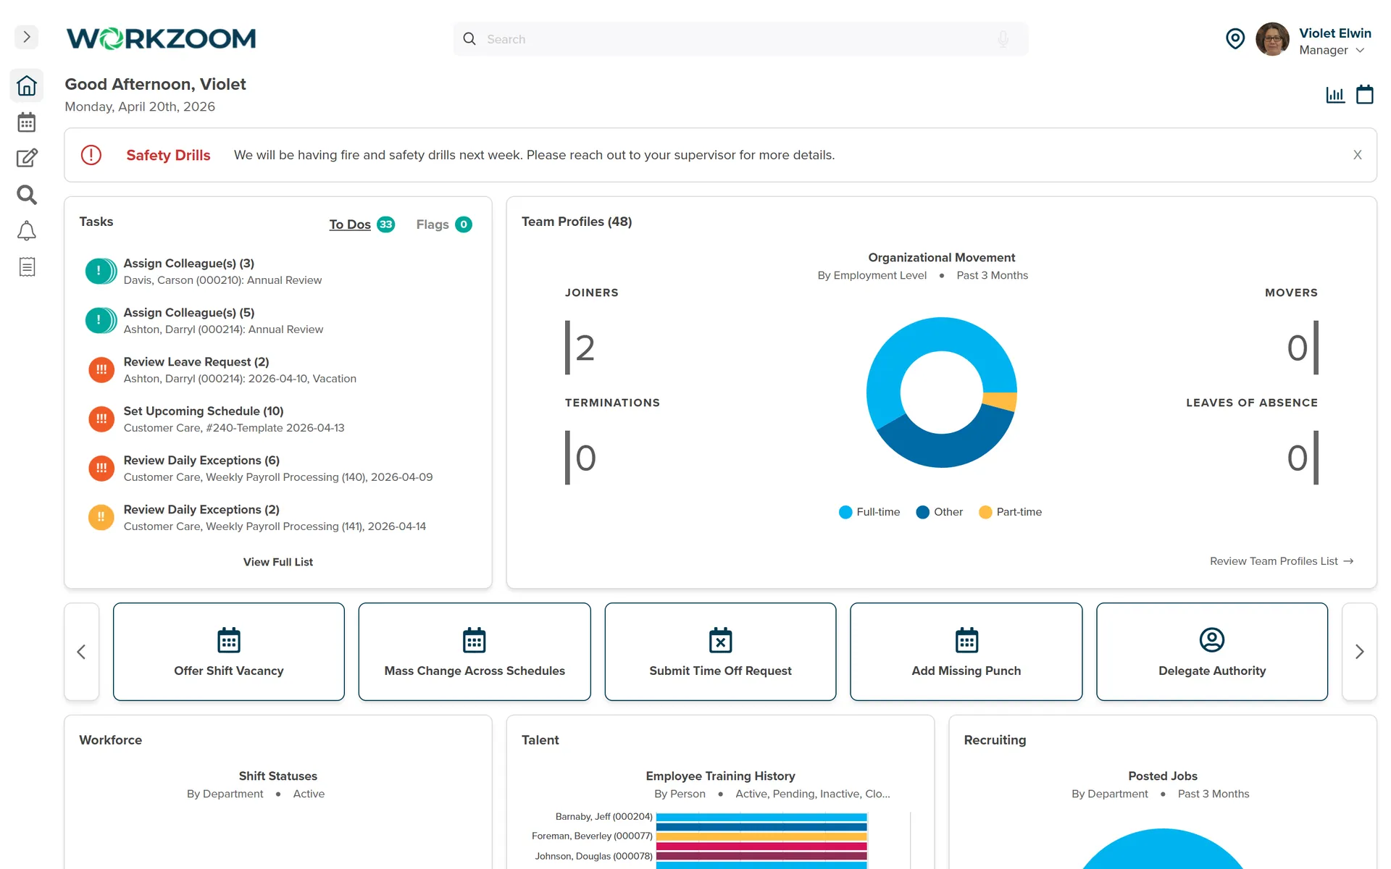The image size is (1391, 869).
Task: Click Mass Change Across Schedules button
Action: [475, 652]
